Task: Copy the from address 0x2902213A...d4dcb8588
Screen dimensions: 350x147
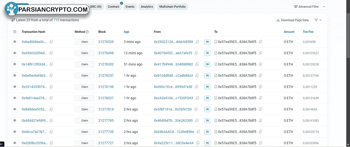Action: click(x=197, y=42)
